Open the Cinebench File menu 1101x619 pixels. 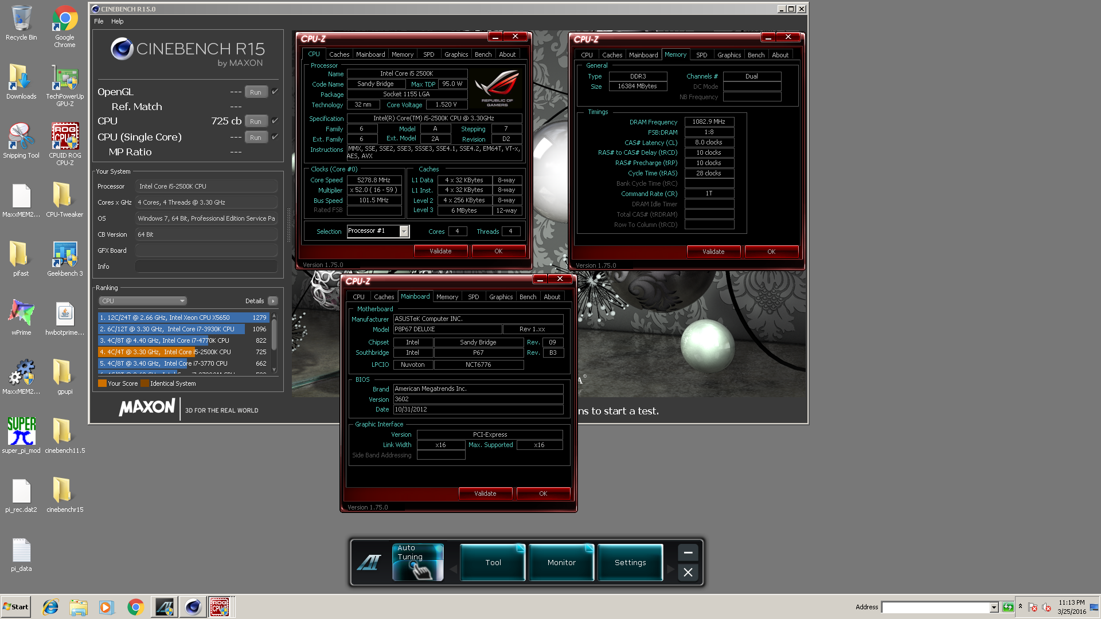coord(99,21)
